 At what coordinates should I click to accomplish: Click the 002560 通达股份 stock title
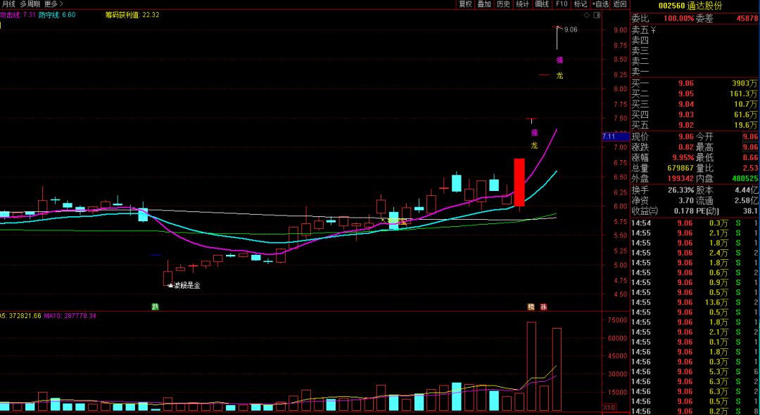pyautogui.click(x=694, y=6)
